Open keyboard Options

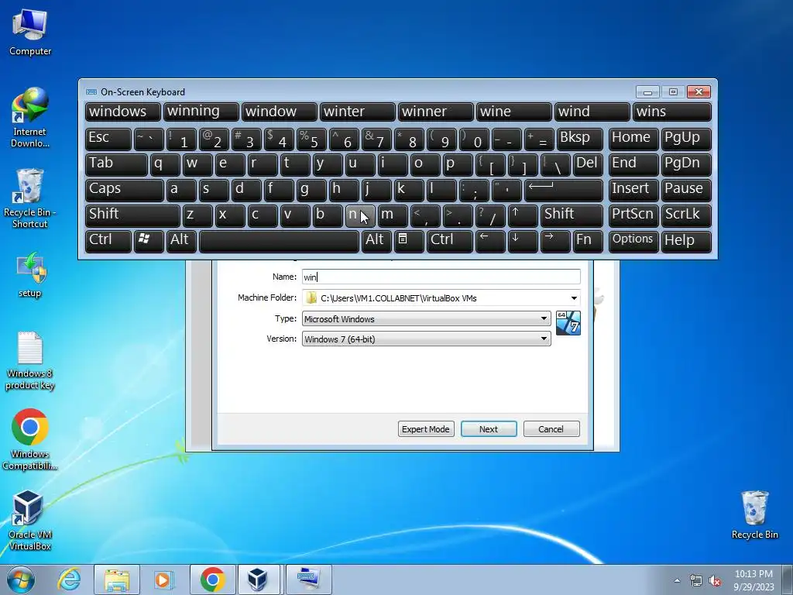tap(633, 241)
